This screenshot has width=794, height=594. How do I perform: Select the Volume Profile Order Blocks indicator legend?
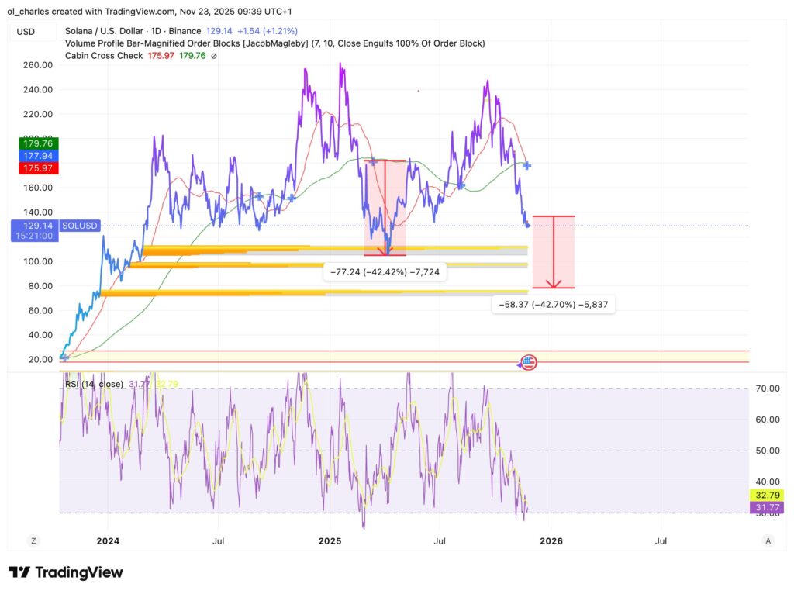click(x=275, y=43)
